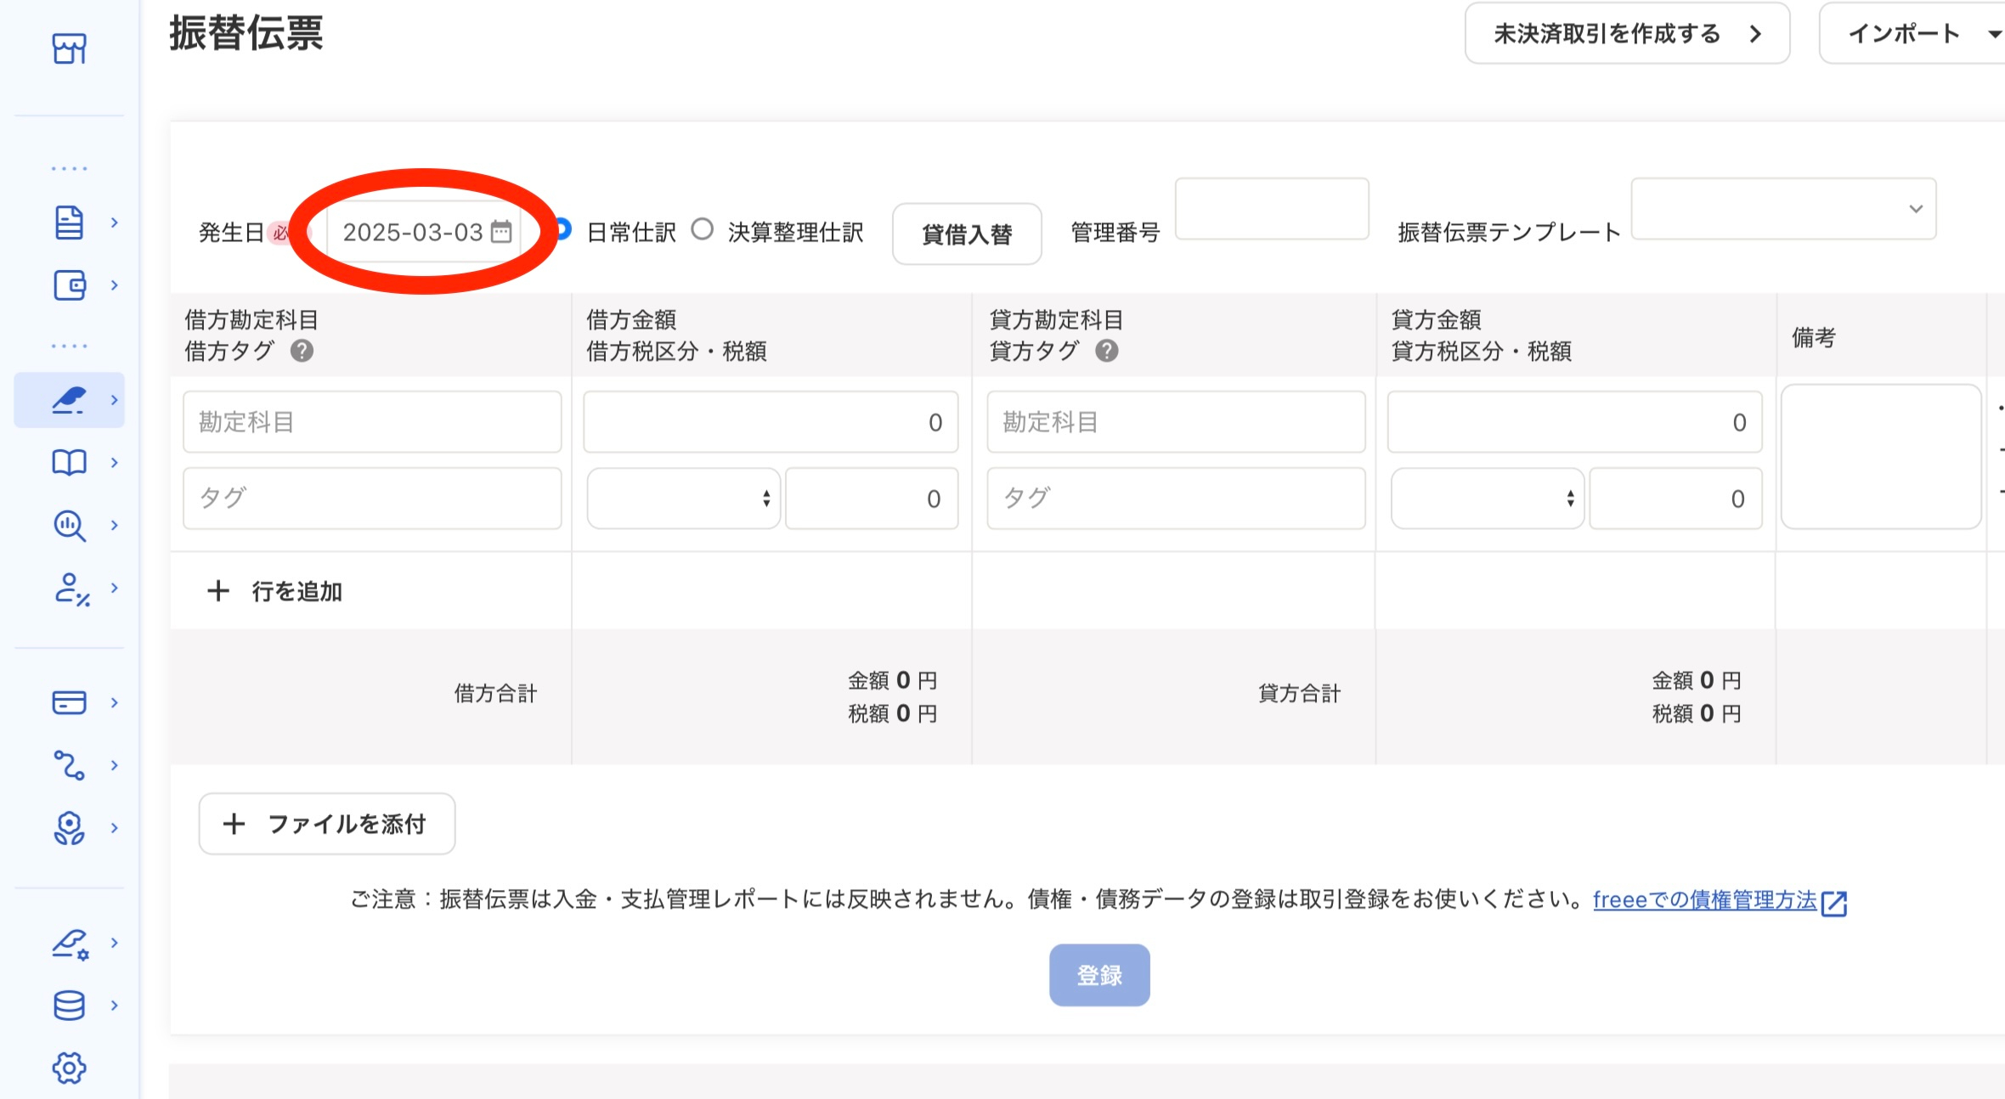Screen dimensions: 2005x1099
Task: Open the 借方税区分 select dropdown
Action: click(683, 499)
